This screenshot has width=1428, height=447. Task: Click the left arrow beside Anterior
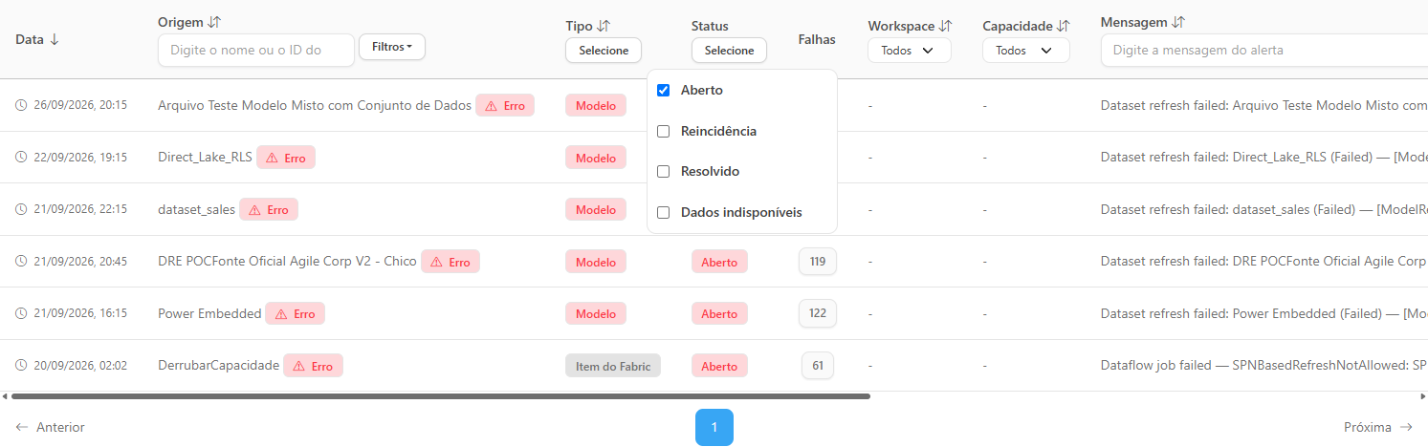pyautogui.click(x=22, y=427)
